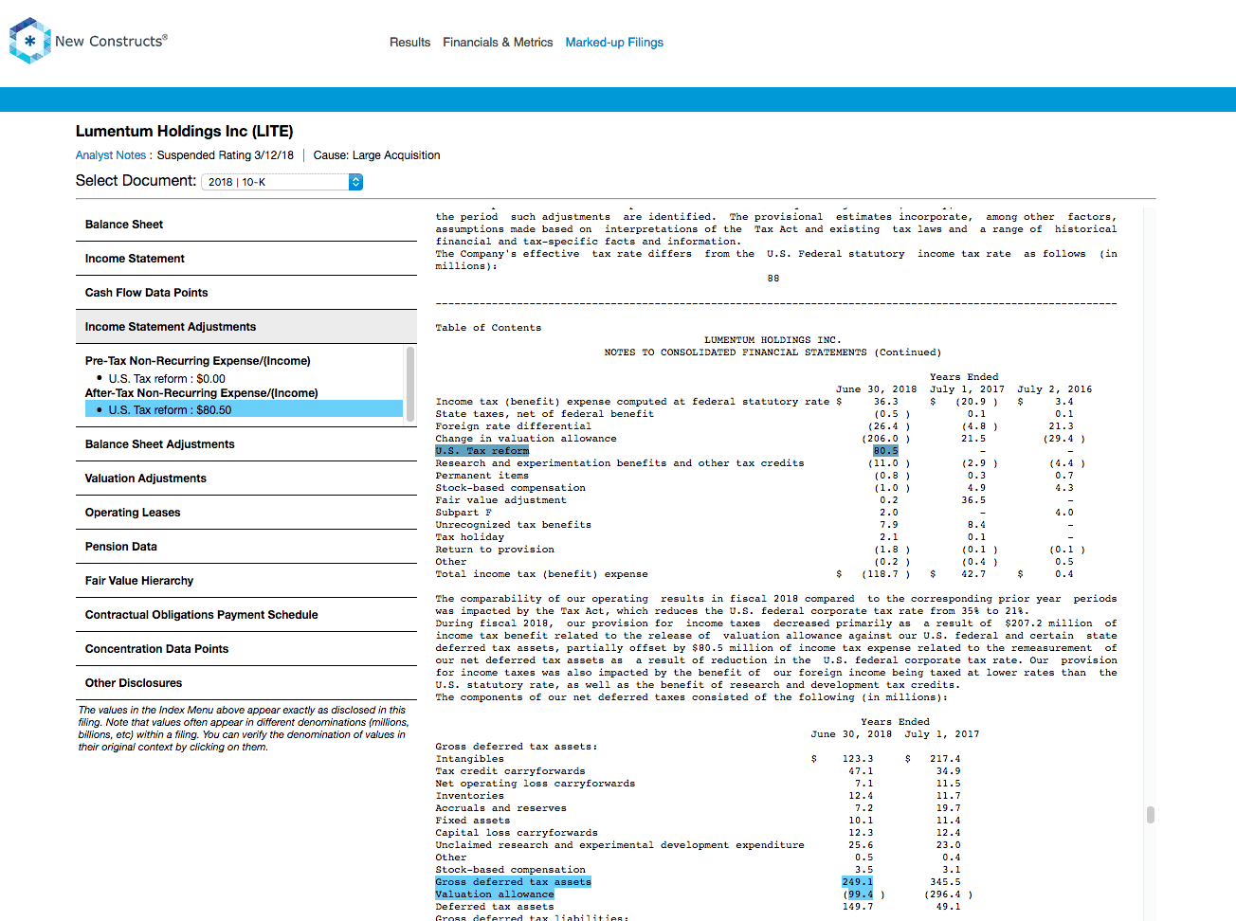Click highlighted (99.4 valuation allowance value

tap(858, 894)
